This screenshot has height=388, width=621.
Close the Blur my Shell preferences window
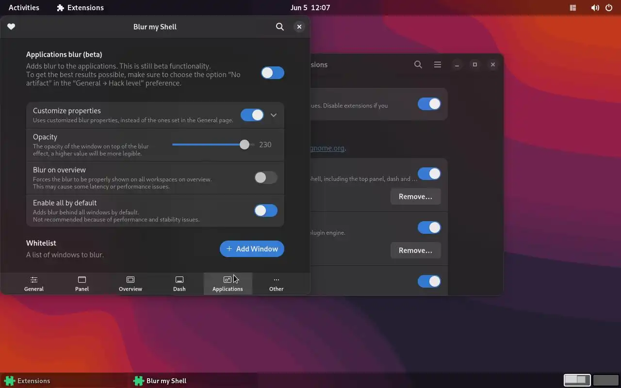pos(299,27)
